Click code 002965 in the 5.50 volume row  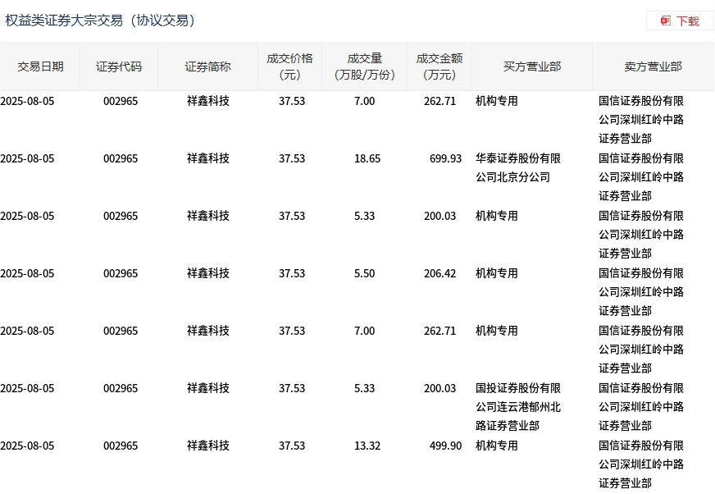click(121, 273)
